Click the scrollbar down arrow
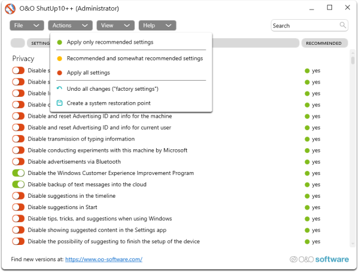This screenshot has width=359, height=273. (353, 244)
